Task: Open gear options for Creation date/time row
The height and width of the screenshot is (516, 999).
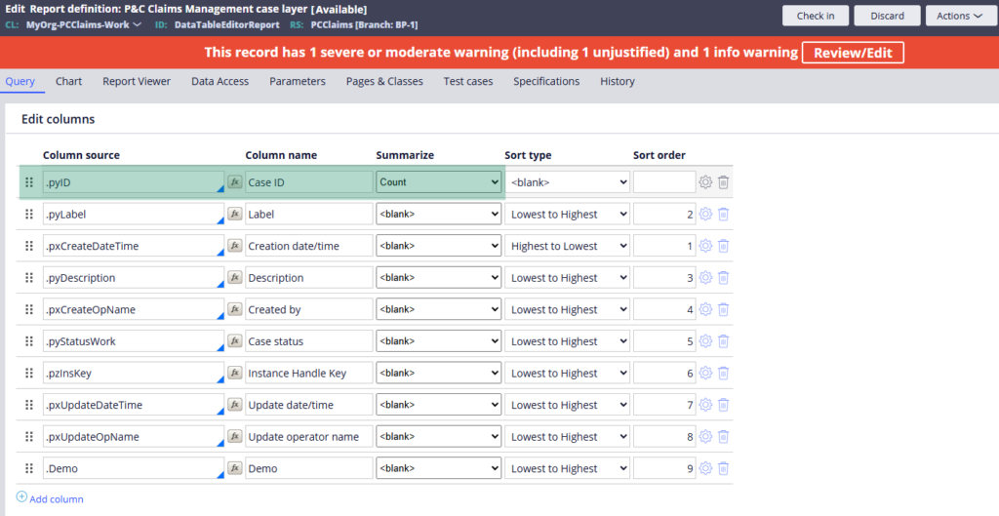Action: click(x=705, y=246)
